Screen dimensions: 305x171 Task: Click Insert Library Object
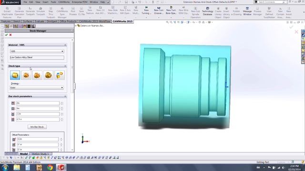[226, 13]
